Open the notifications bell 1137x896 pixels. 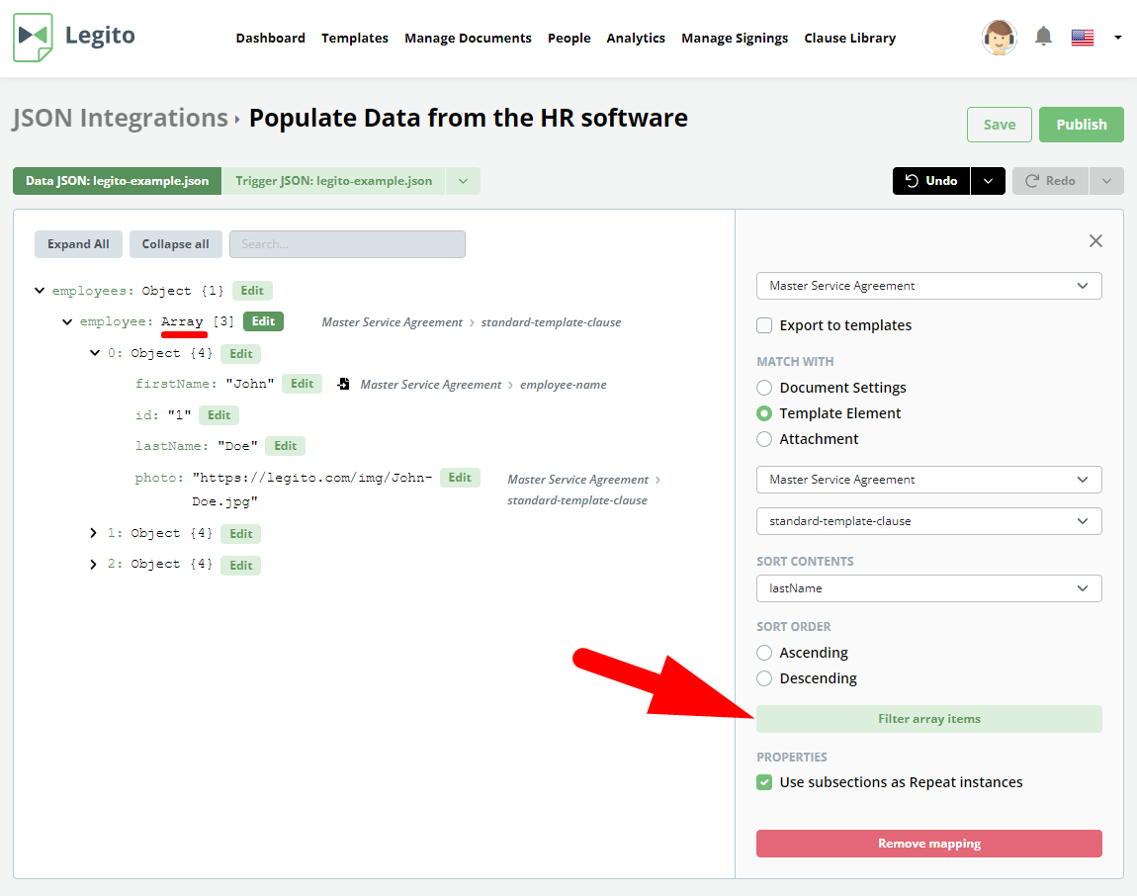point(1043,37)
